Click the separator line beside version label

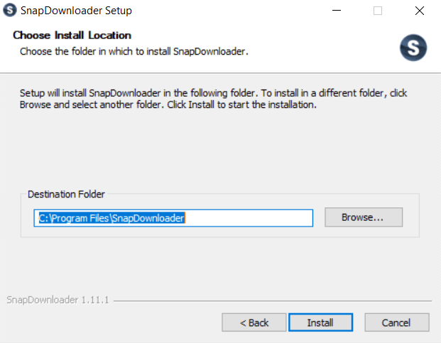270,301
